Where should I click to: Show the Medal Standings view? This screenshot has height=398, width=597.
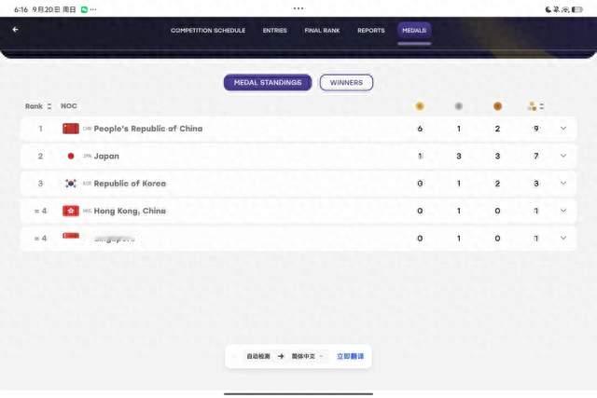[x=268, y=83]
